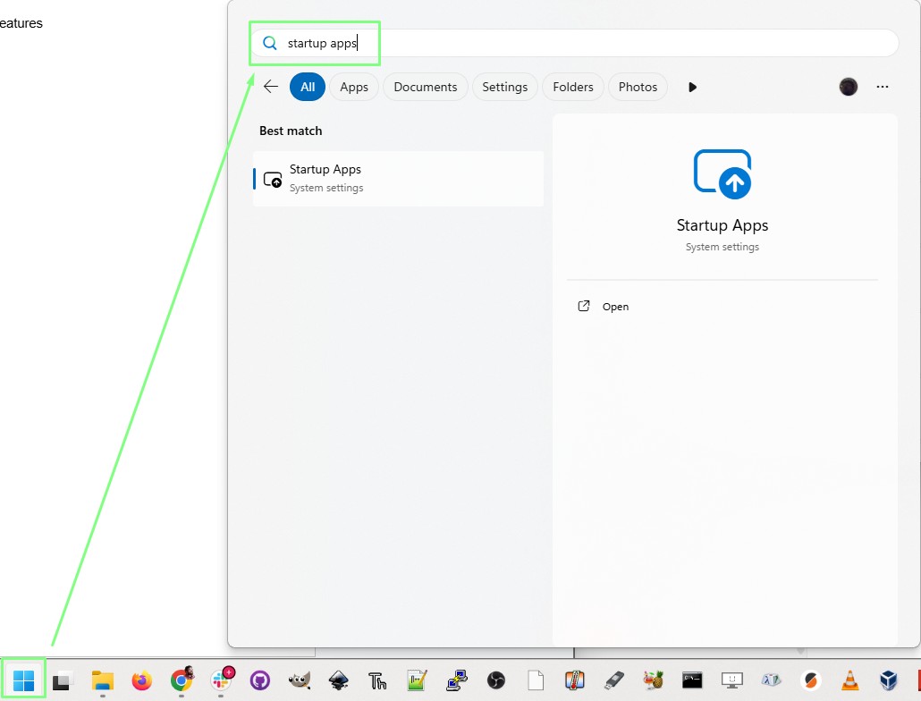
Task: Click the 'Best match' heading text
Action: [x=291, y=131]
